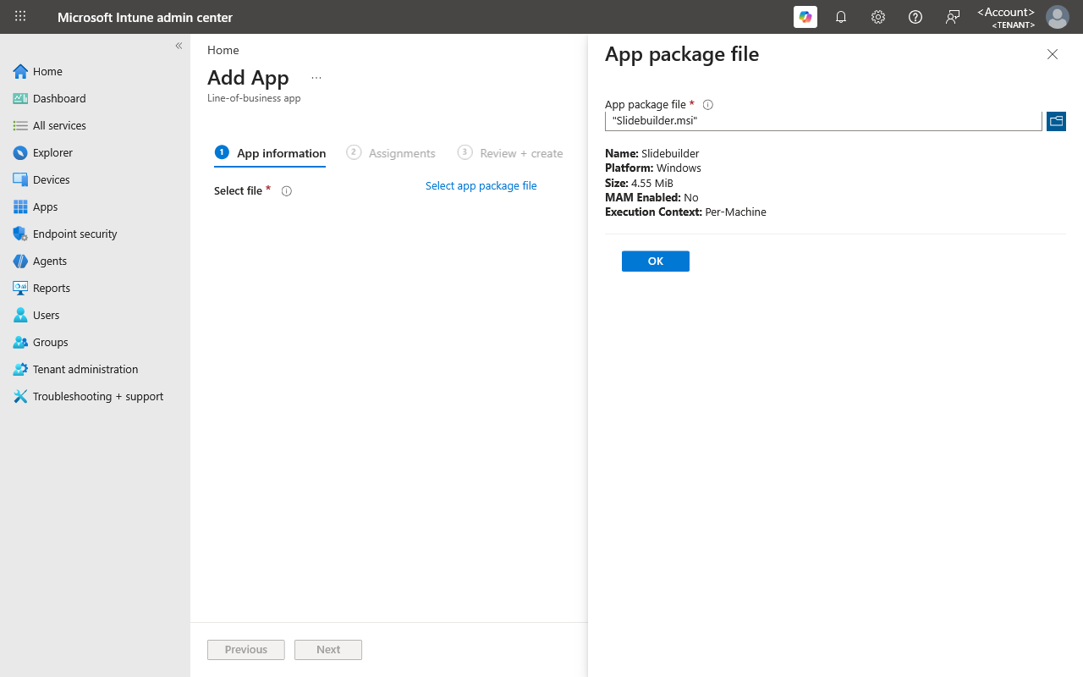Viewport: 1083px width, 677px height.
Task: Click Select app package file link
Action: [481, 186]
